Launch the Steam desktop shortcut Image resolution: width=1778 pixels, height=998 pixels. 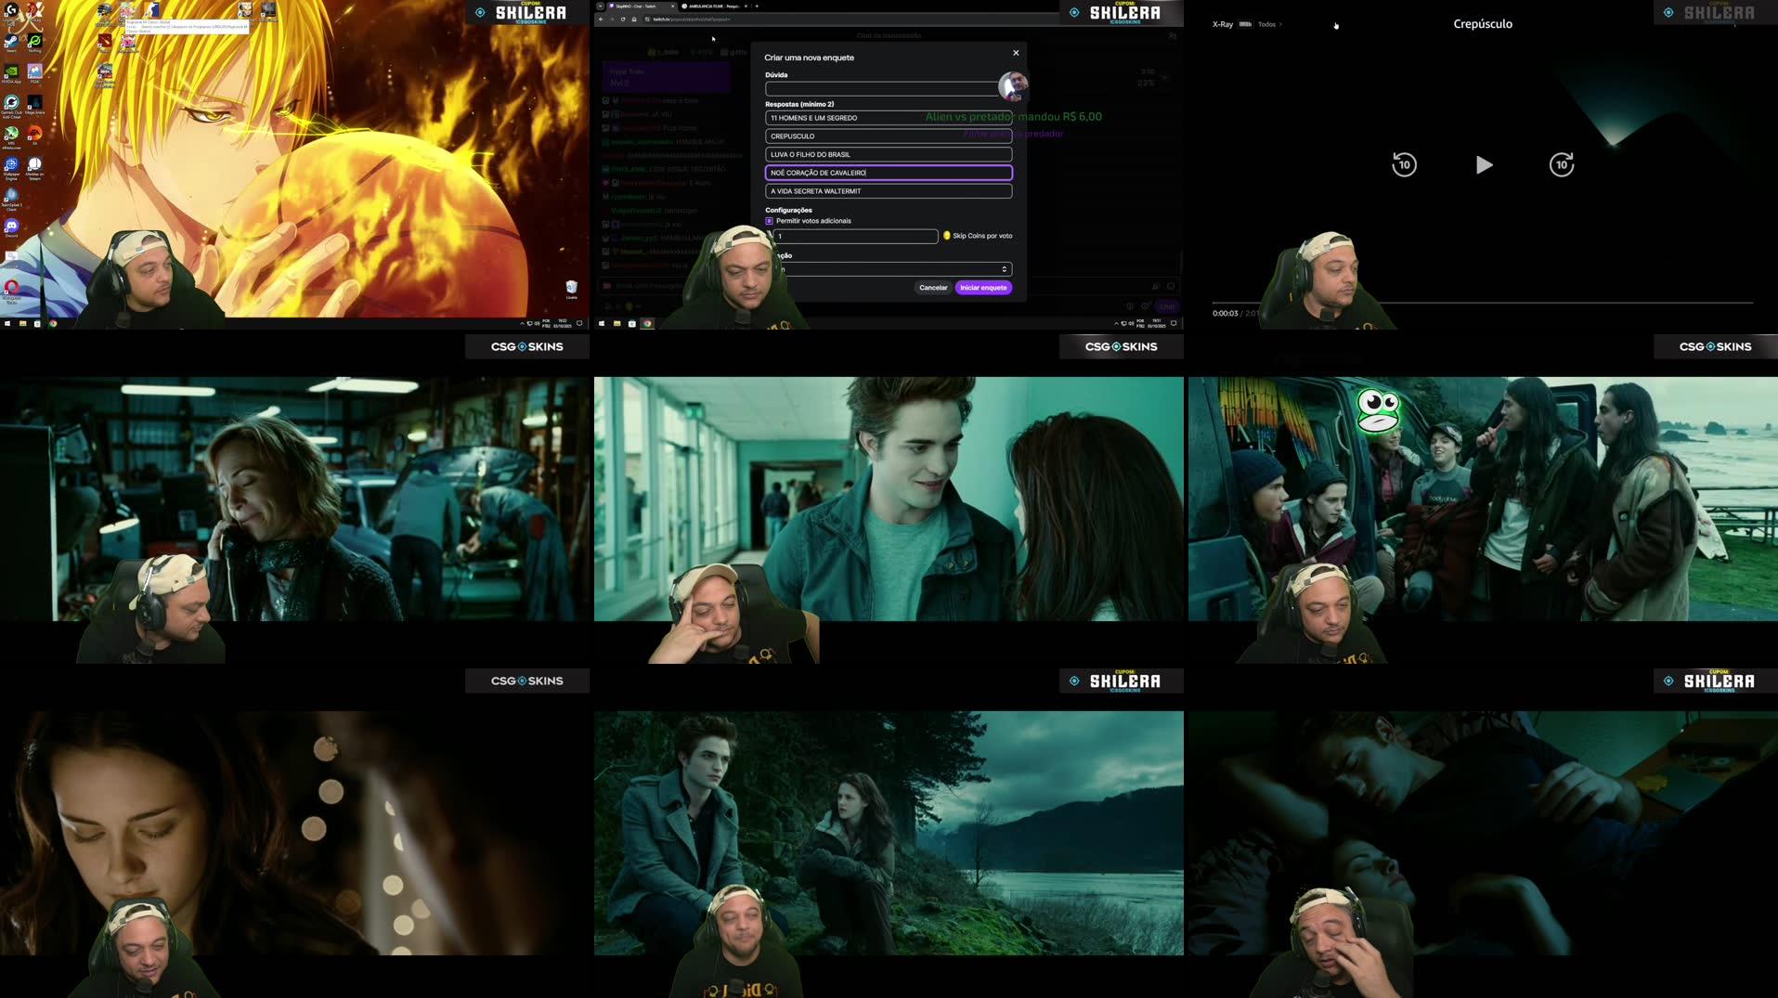(11, 43)
